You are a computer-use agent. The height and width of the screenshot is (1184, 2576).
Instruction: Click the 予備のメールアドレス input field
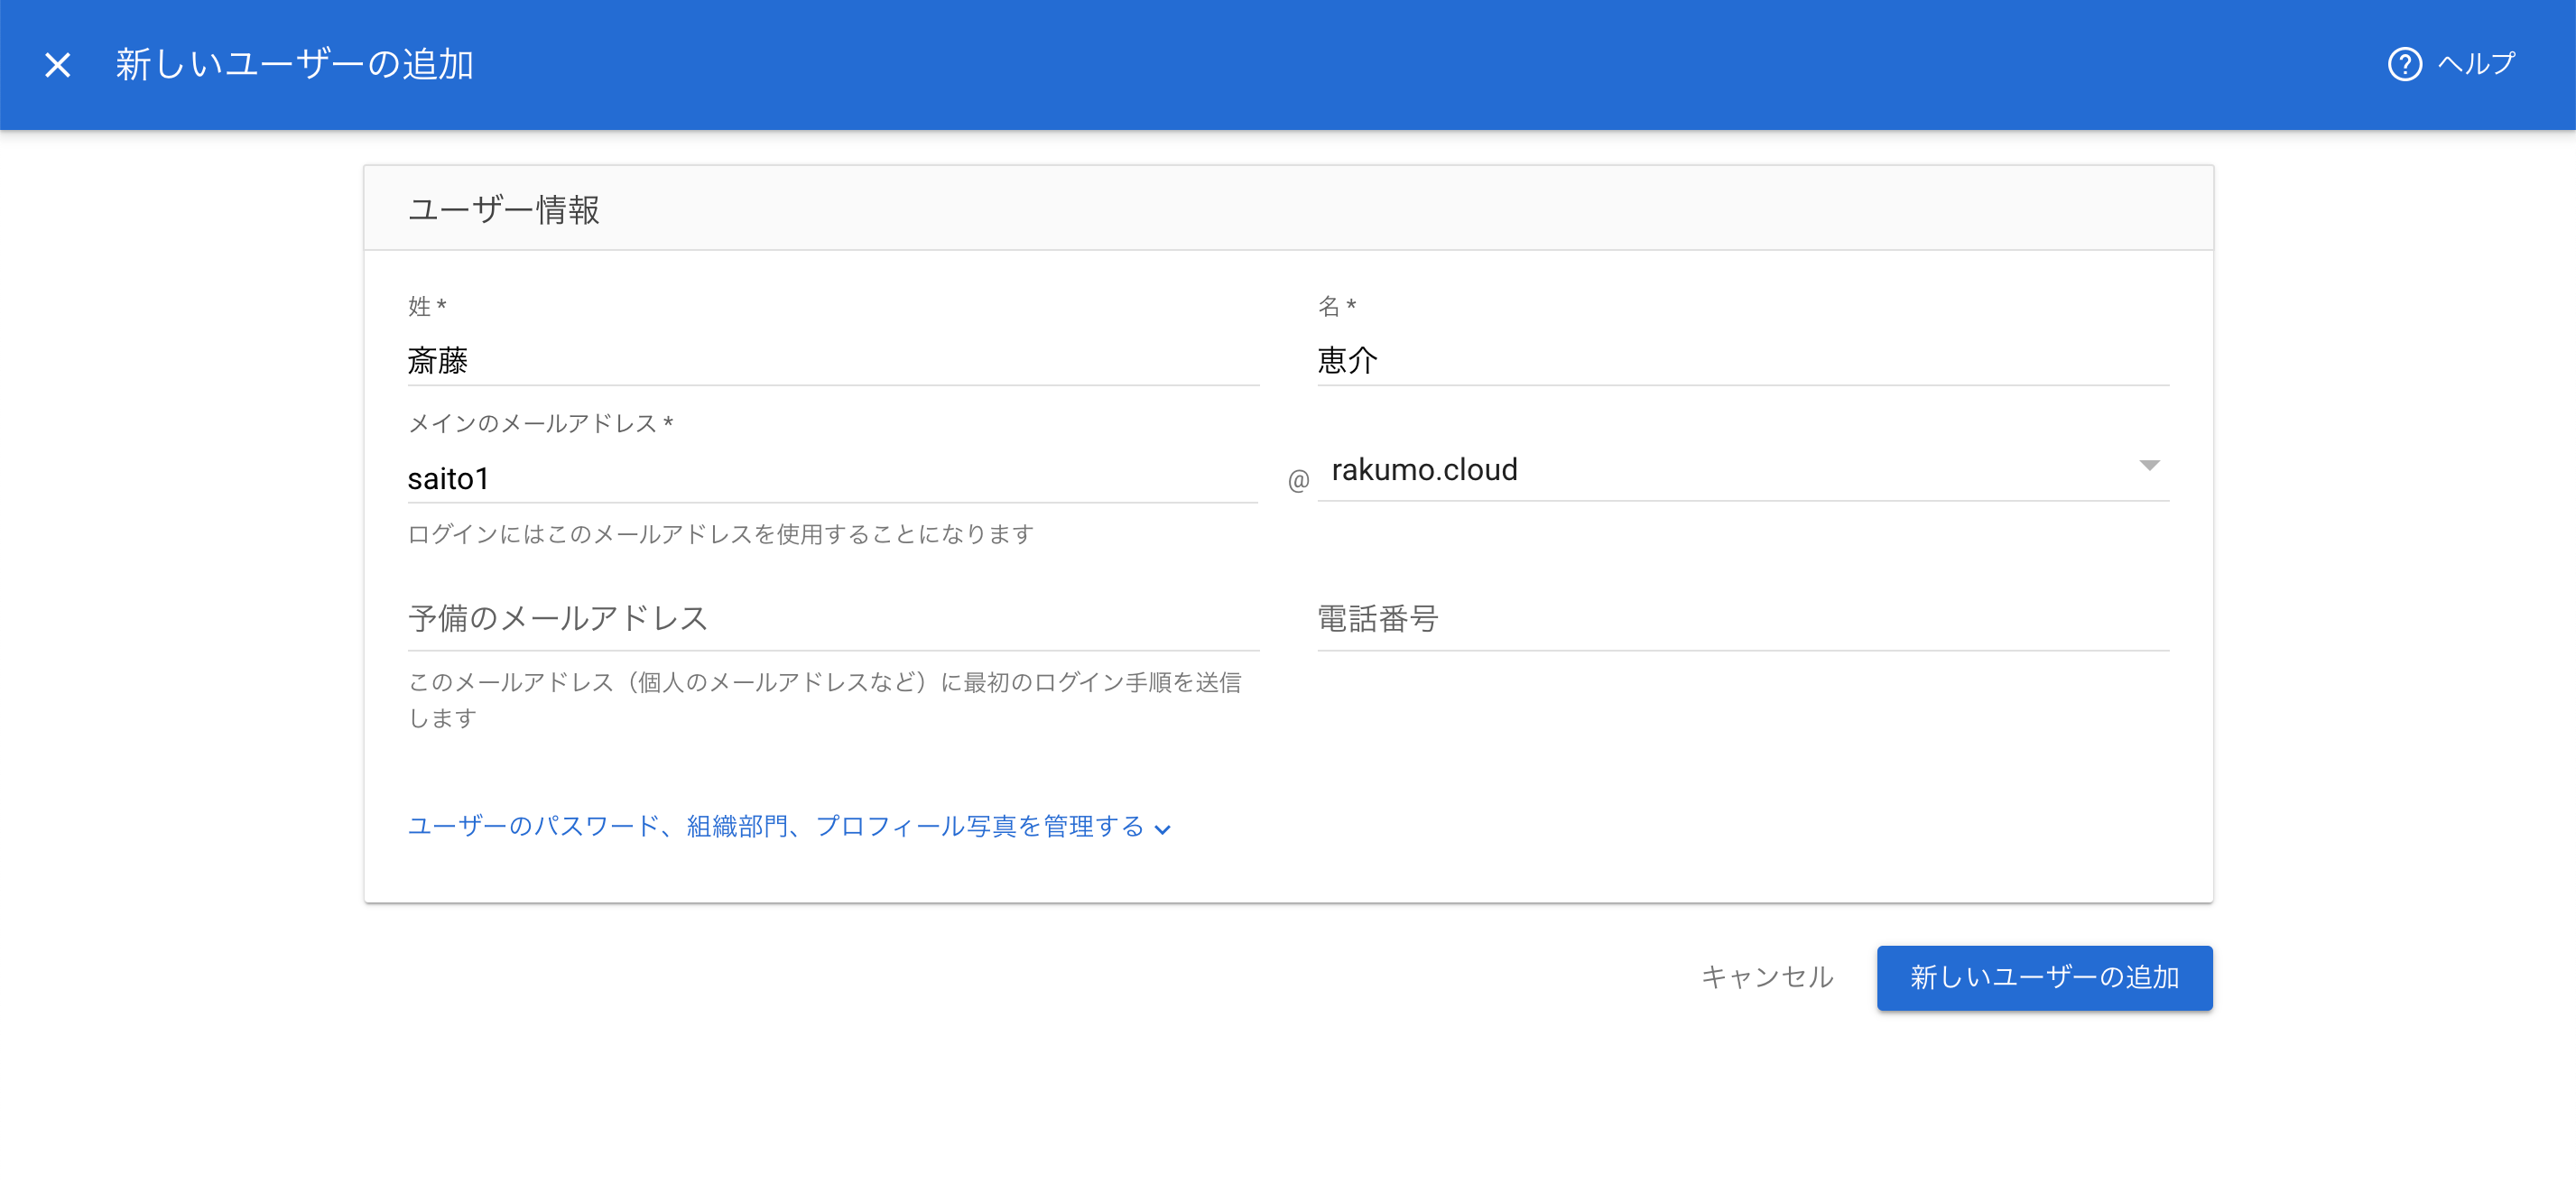tap(833, 618)
